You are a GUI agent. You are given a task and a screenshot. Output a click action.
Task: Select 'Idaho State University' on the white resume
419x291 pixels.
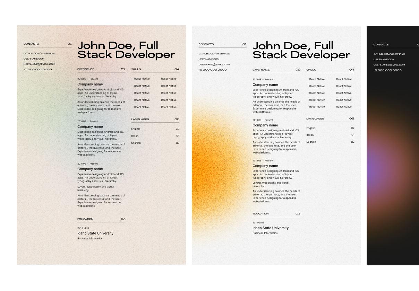271,228
